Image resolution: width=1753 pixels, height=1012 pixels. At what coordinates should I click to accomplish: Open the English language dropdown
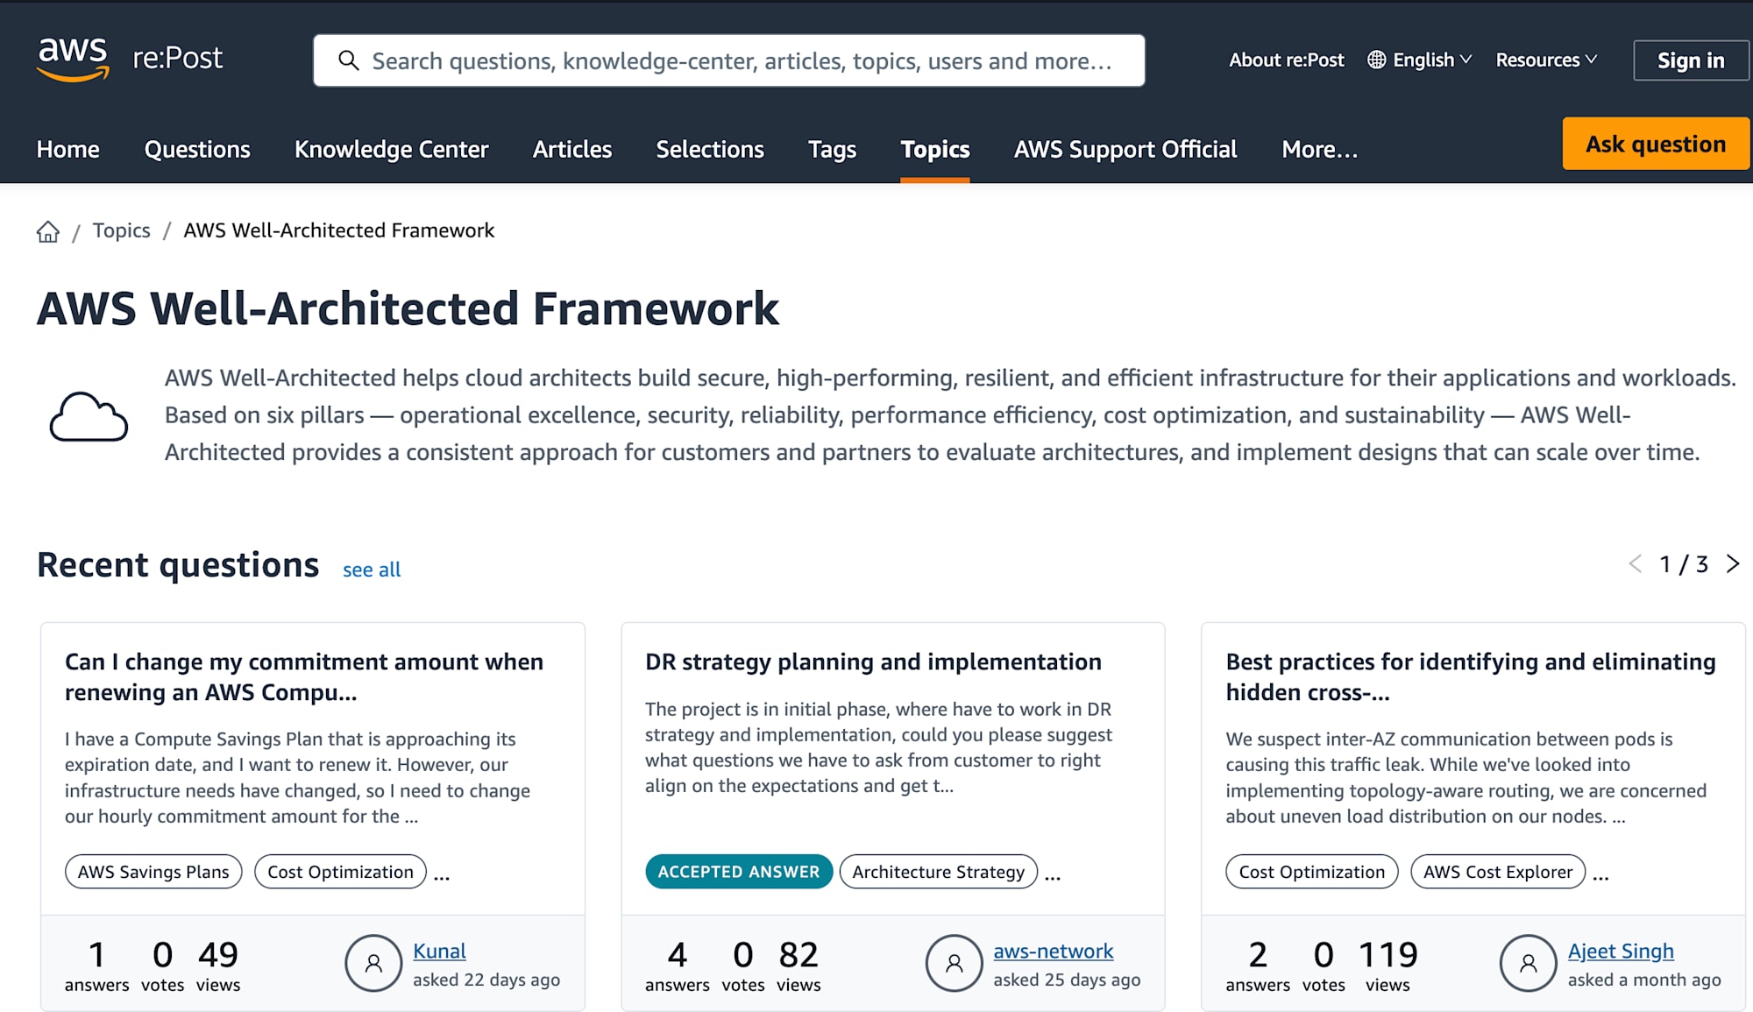(1420, 60)
